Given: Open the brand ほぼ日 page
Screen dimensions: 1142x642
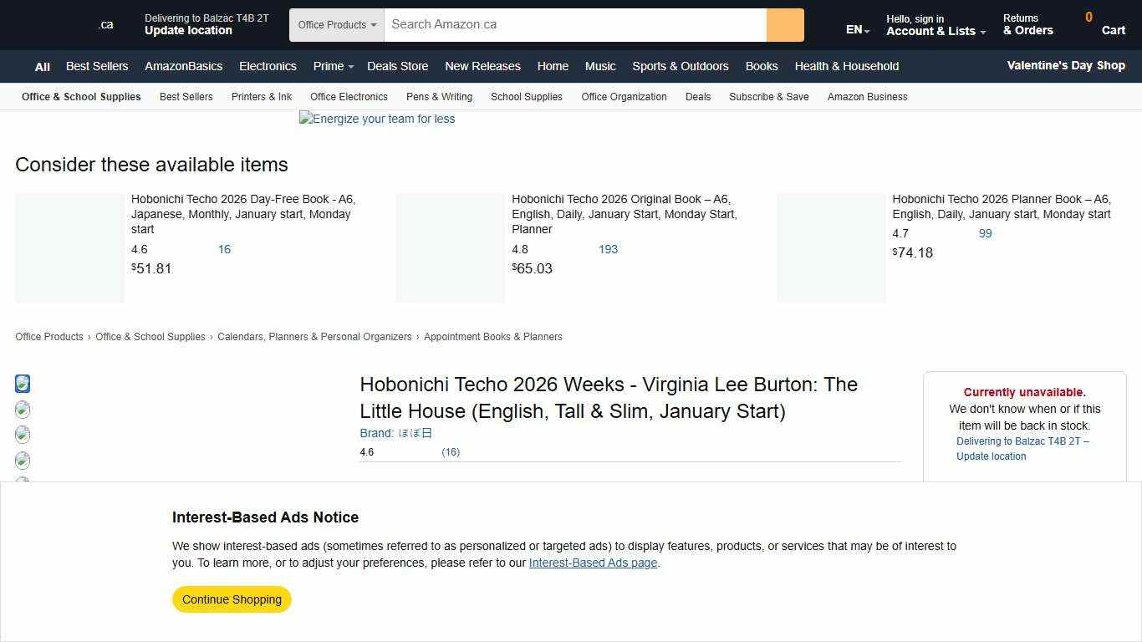Looking at the screenshot, I should point(416,433).
